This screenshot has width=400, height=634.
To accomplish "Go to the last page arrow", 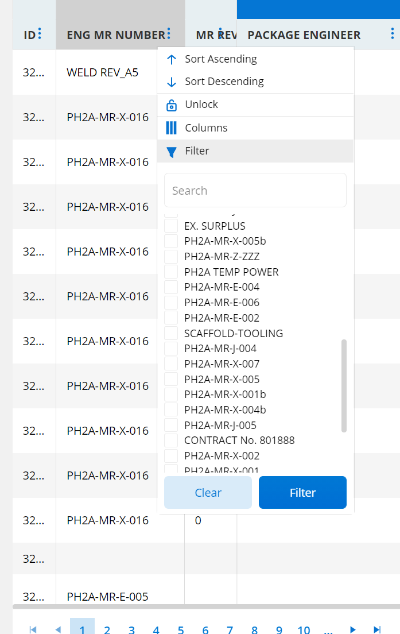I will pos(377,629).
